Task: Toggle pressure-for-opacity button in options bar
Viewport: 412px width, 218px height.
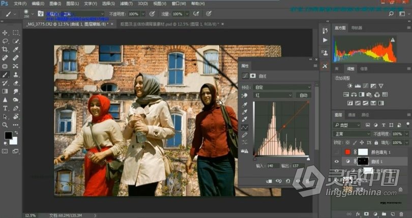Action: 152,14
